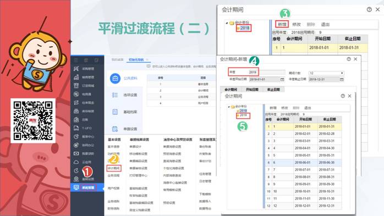Screen dimensions: 384x216
Task: Switch to the tab left of 初始化导航
Action: (x=118, y=60)
